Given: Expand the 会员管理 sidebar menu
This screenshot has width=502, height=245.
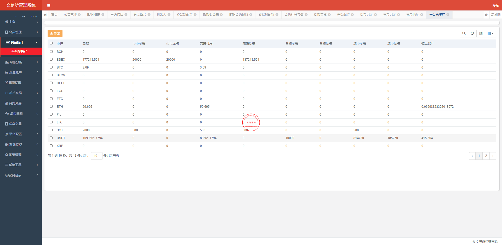Looking at the screenshot, I should point(21,32).
